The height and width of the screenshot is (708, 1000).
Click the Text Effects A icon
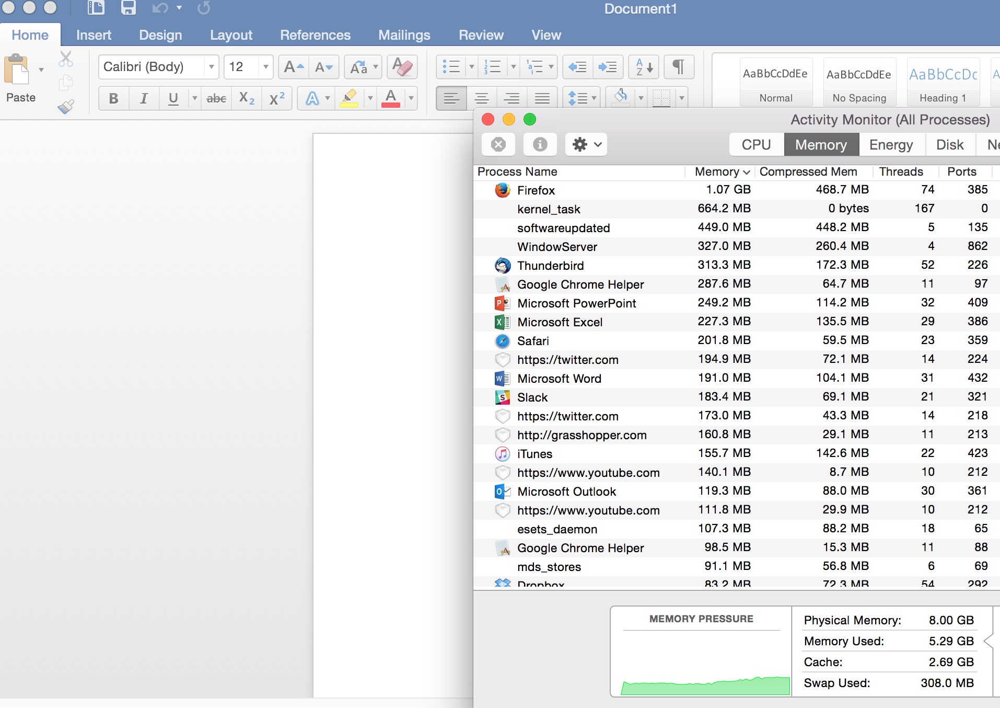(x=312, y=98)
